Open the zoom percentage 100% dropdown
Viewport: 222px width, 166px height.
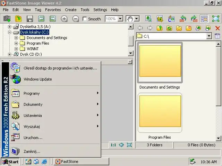pyautogui.click(x=120, y=19)
